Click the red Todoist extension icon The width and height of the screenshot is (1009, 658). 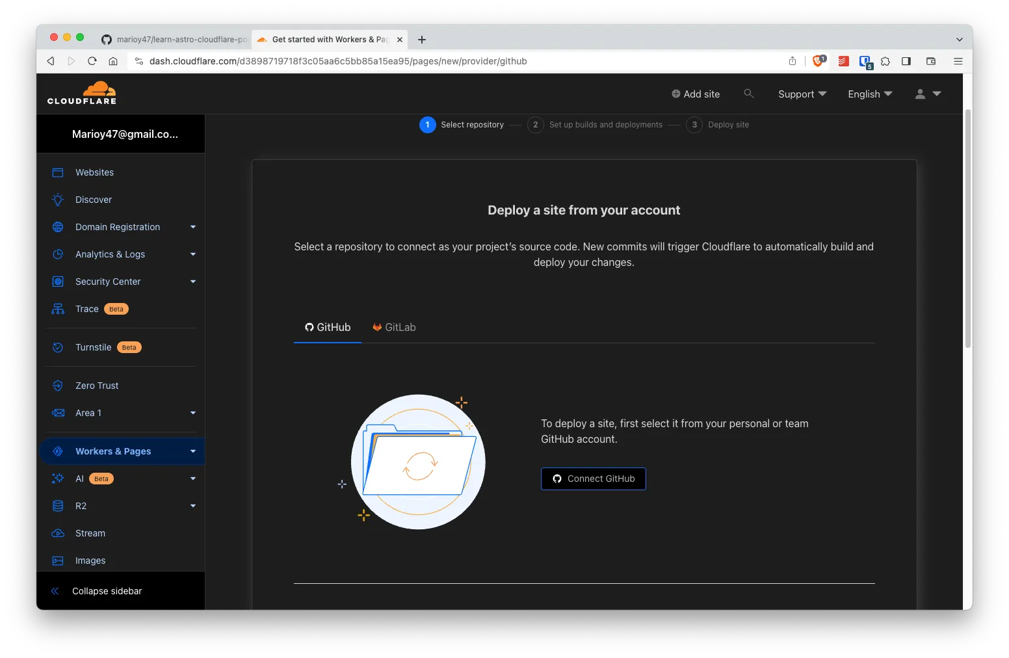(x=843, y=61)
